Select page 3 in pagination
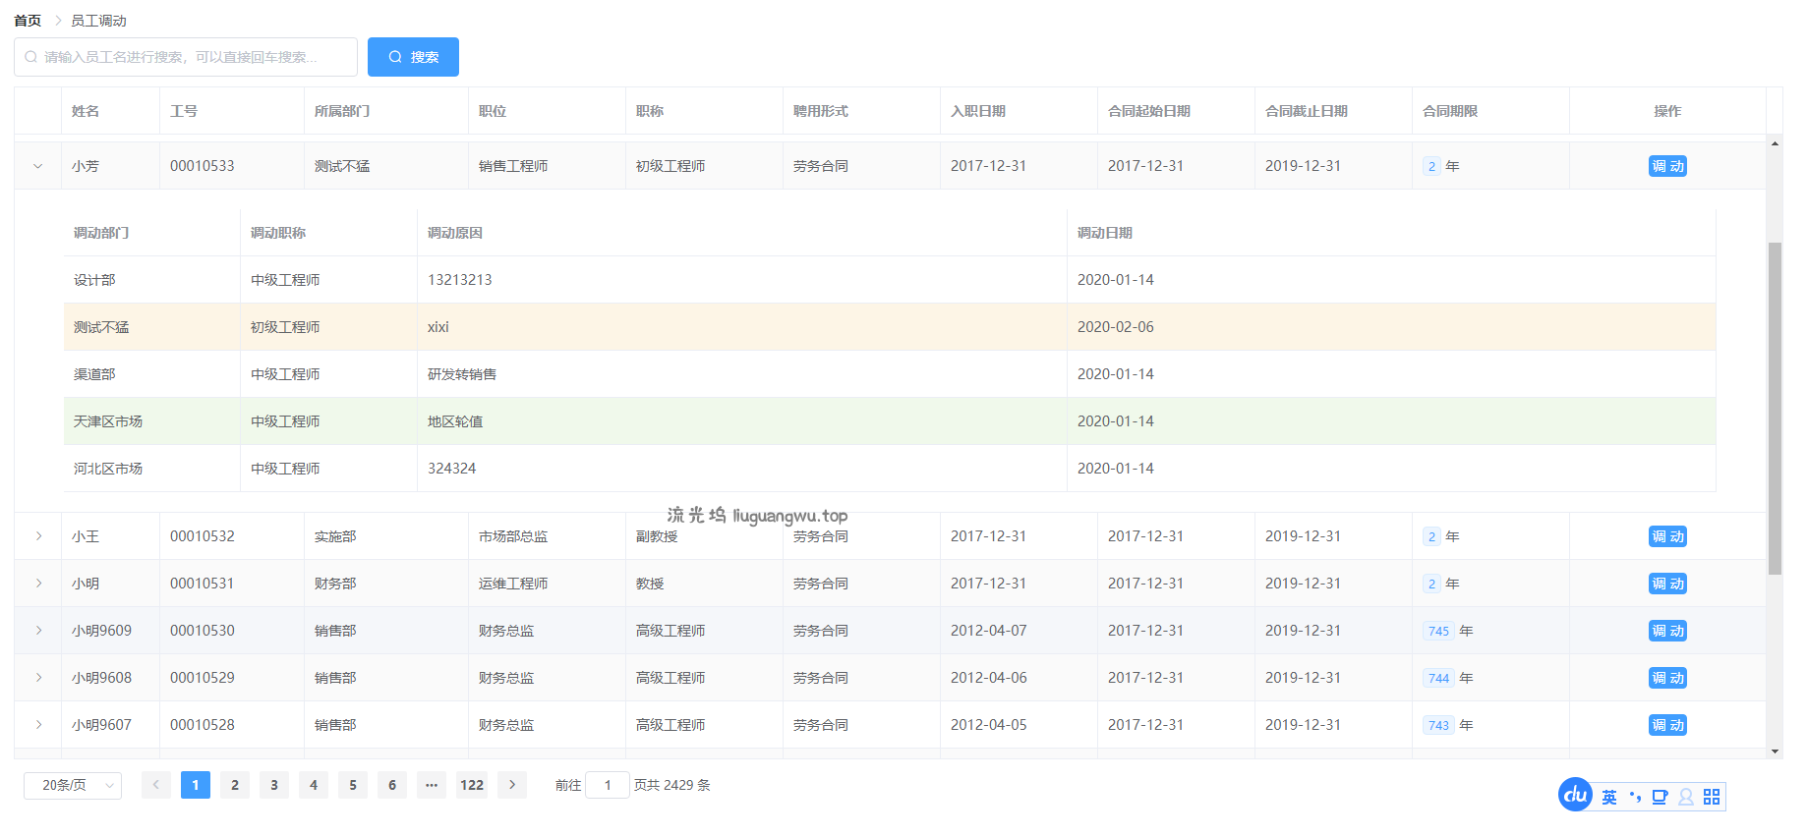The width and height of the screenshot is (1807, 836). (274, 785)
